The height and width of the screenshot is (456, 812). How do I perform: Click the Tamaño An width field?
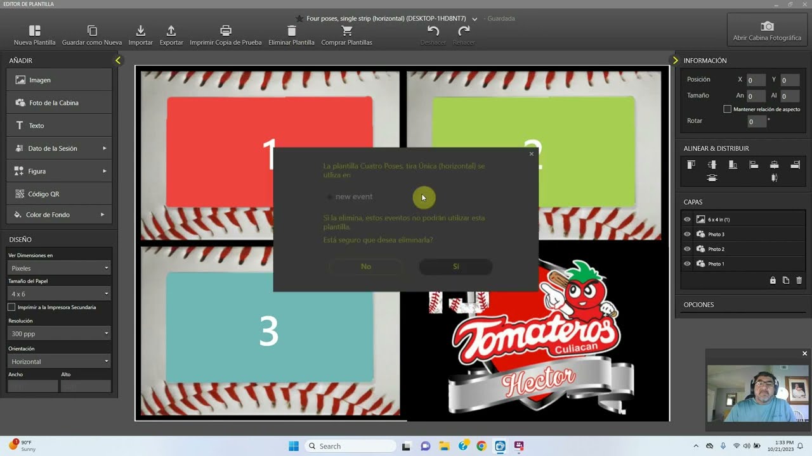[x=756, y=96]
